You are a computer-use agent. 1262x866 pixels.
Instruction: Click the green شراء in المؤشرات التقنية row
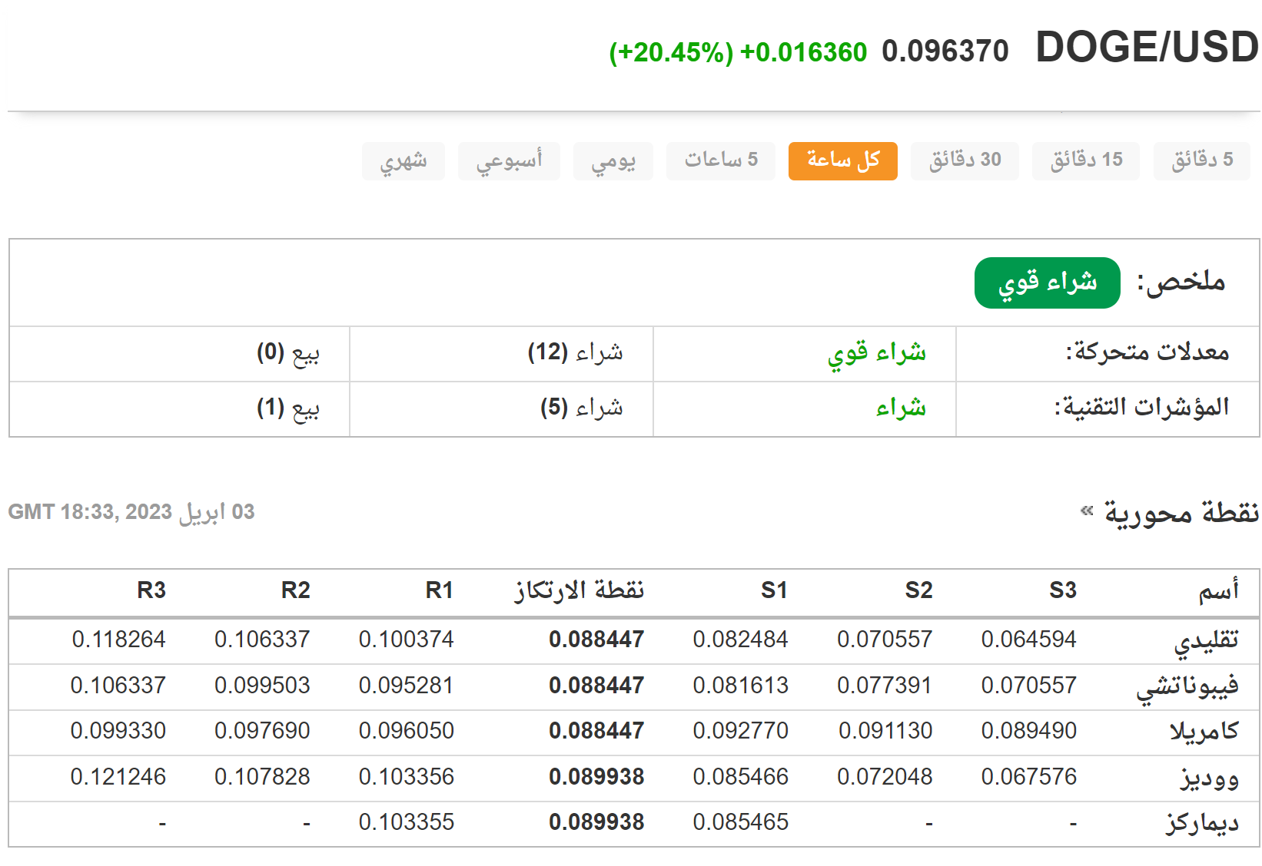pyautogui.click(x=901, y=407)
